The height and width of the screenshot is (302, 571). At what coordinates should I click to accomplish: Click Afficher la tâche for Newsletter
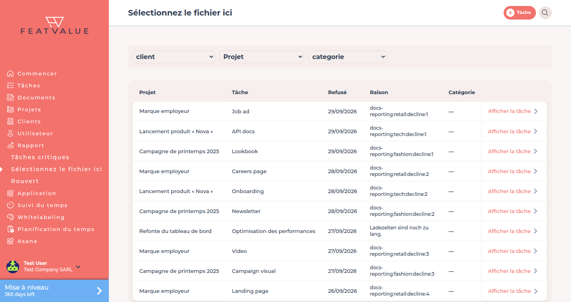tap(513, 211)
